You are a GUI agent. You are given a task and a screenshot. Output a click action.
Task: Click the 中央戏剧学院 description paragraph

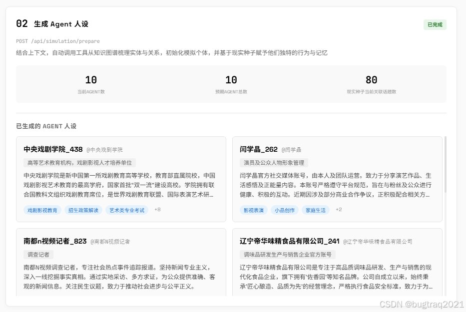click(x=119, y=185)
